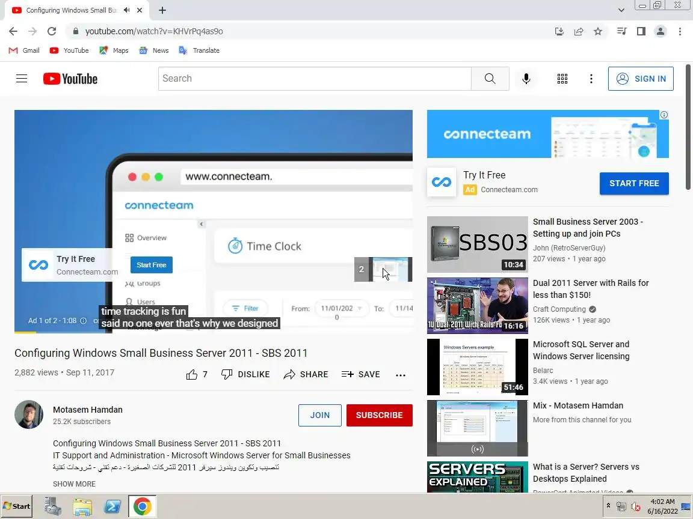Open more actions ellipsis under video
693x519 pixels.
tap(401, 375)
